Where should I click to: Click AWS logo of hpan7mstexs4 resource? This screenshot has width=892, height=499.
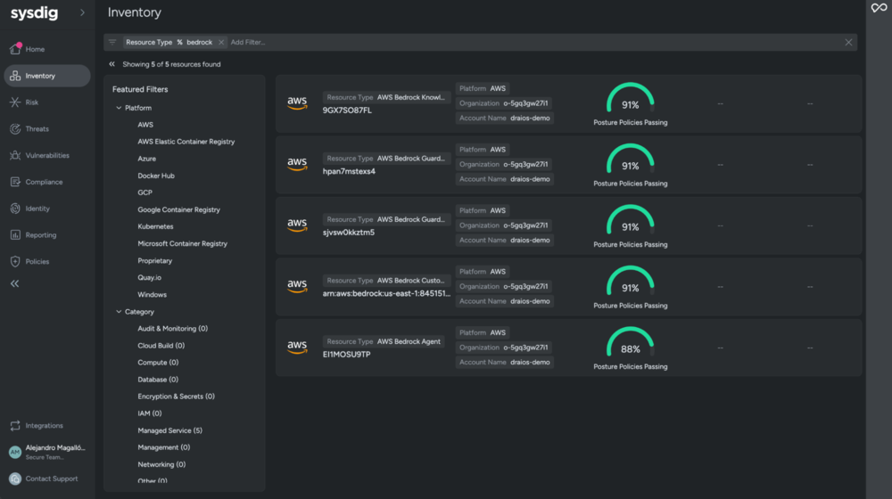click(297, 164)
